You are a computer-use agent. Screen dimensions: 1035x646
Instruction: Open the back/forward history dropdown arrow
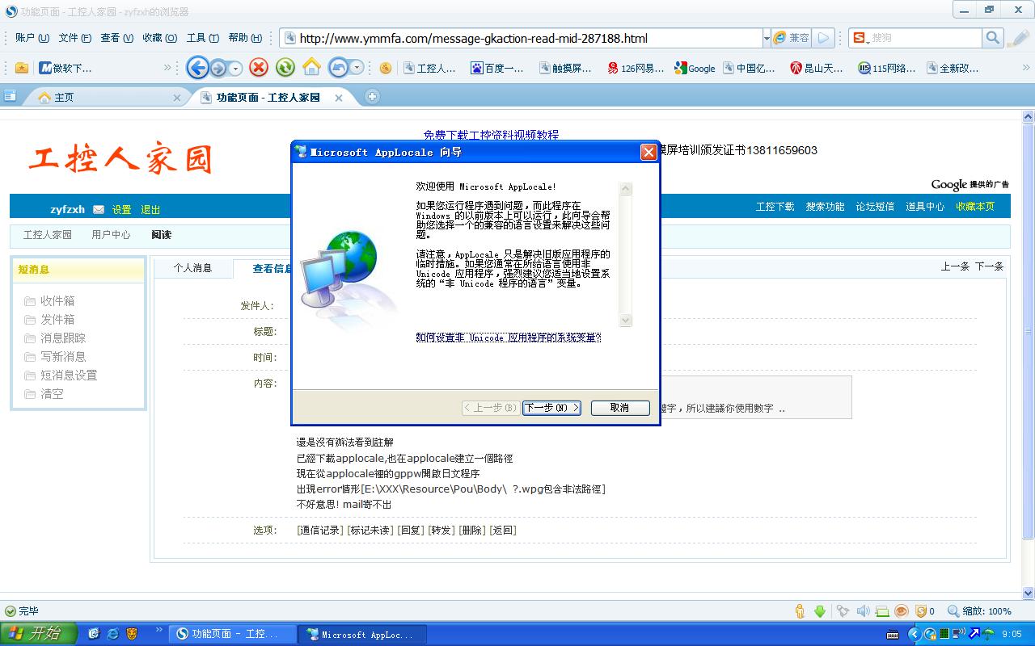[x=236, y=69]
